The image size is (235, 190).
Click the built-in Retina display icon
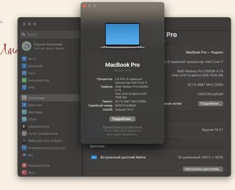click(94, 157)
